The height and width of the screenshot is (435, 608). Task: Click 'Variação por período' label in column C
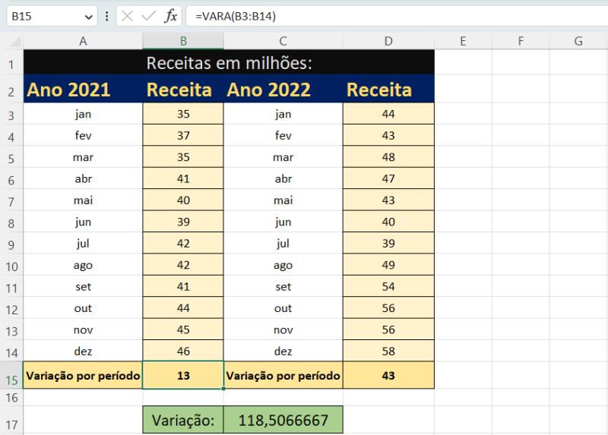click(x=283, y=375)
